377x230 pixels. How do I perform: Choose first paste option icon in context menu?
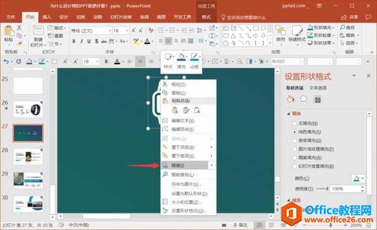coord(175,111)
